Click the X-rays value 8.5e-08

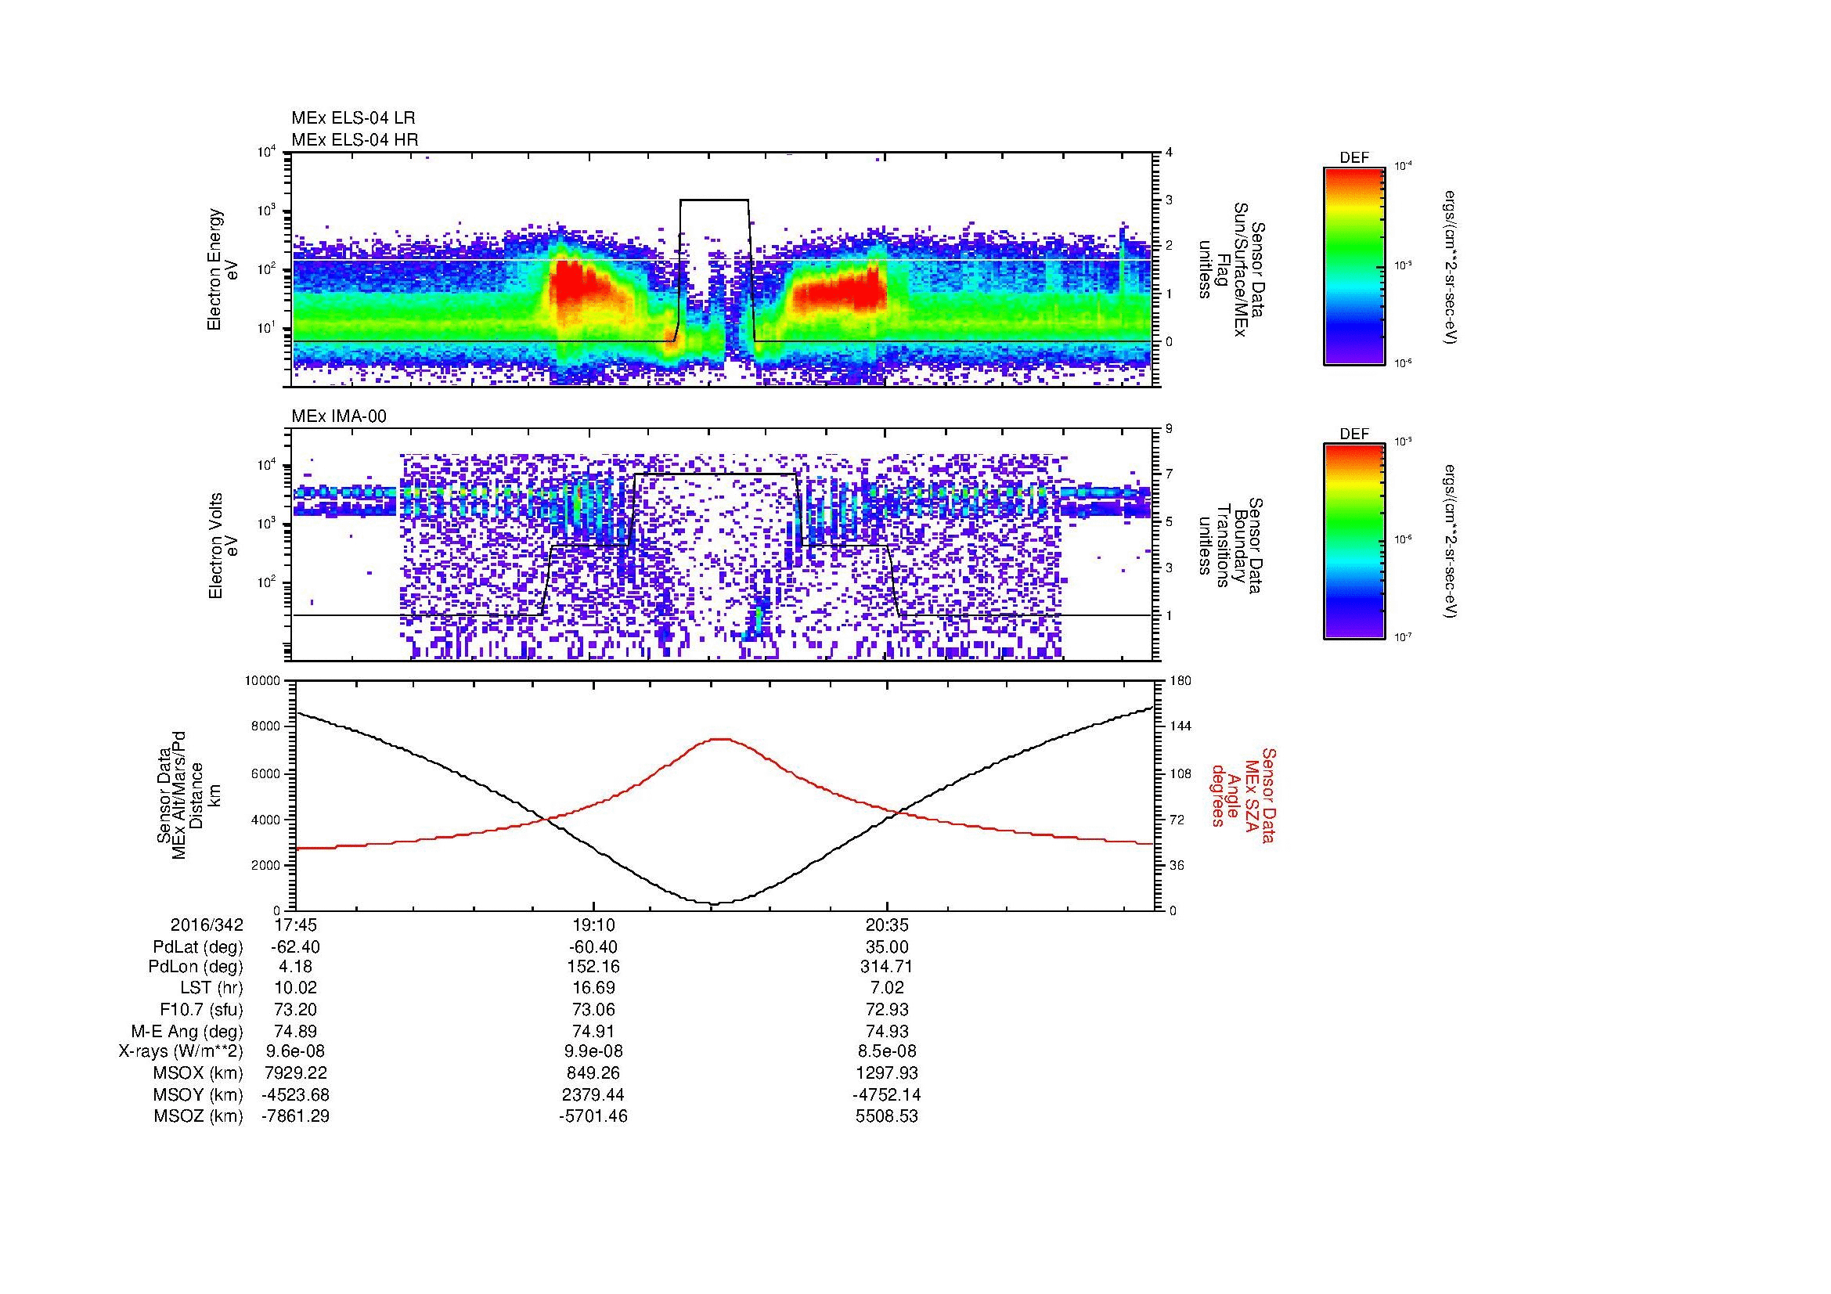(x=887, y=1051)
